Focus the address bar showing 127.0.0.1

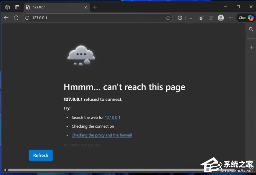coord(98,18)
